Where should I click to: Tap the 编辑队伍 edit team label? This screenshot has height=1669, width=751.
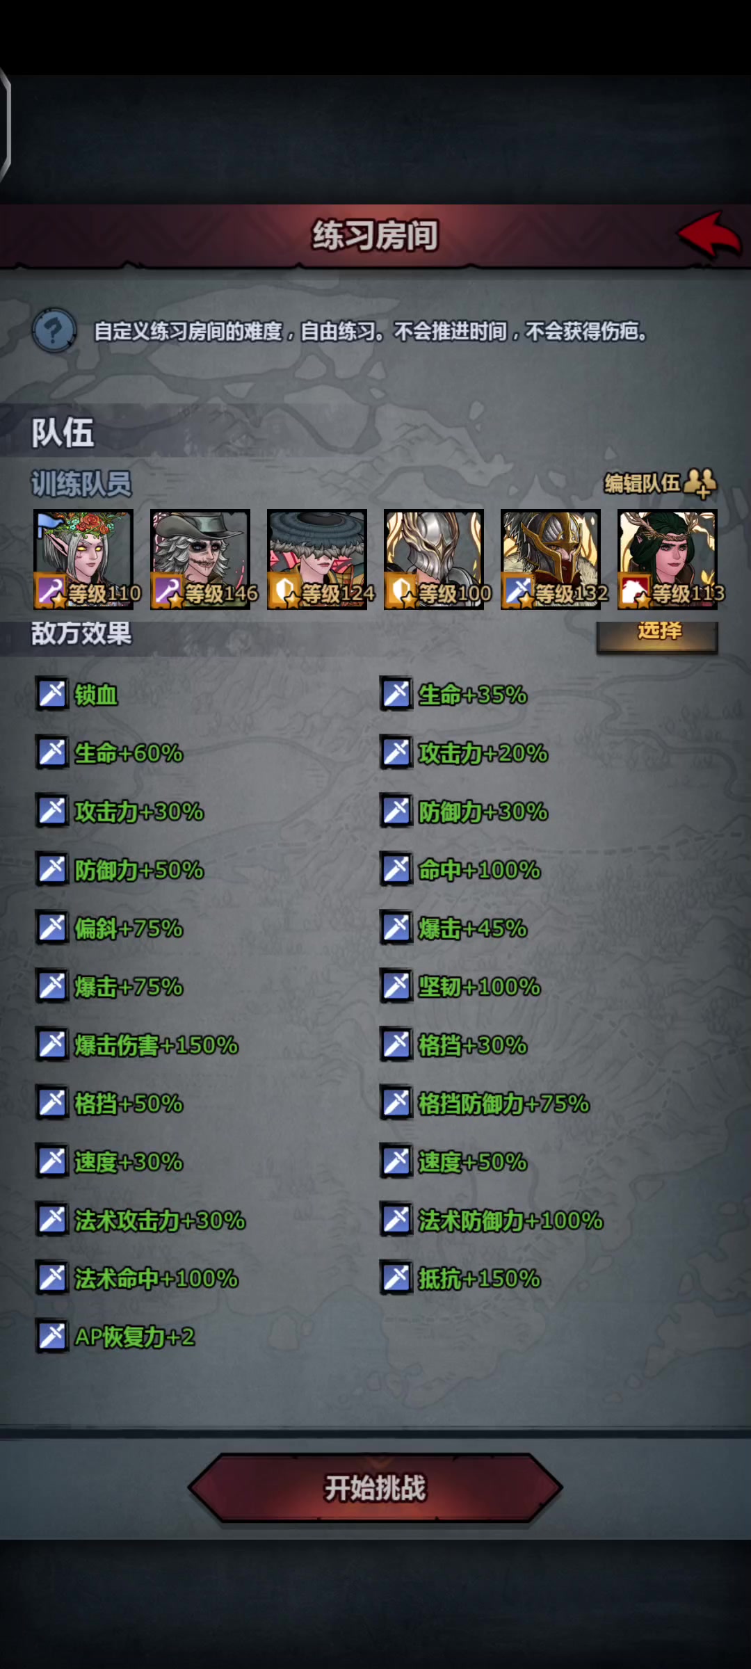pyautogui.click(x=642, y=483)
